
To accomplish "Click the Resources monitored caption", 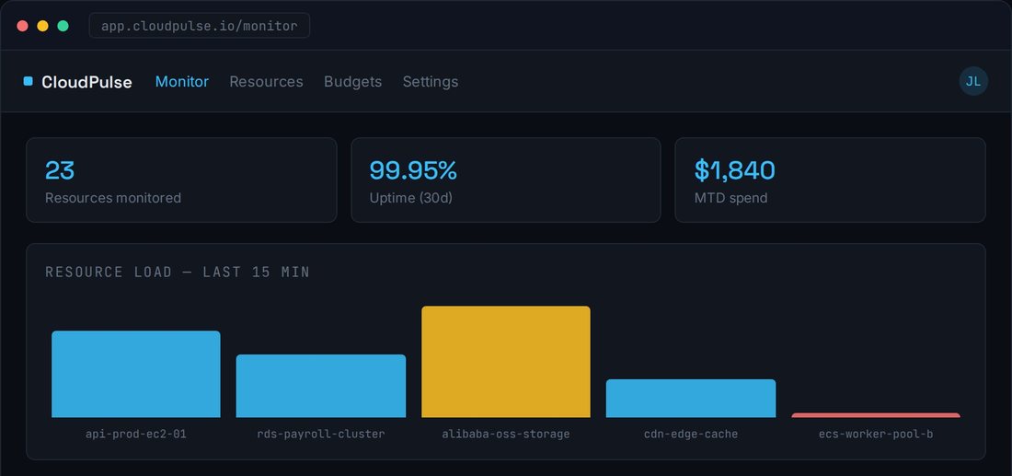I will tap(113, 198).
